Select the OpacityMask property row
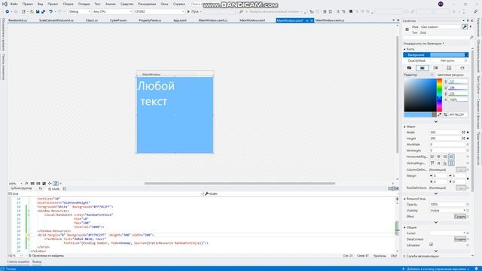This screenshot has height=271, width=482. point(435,61)
